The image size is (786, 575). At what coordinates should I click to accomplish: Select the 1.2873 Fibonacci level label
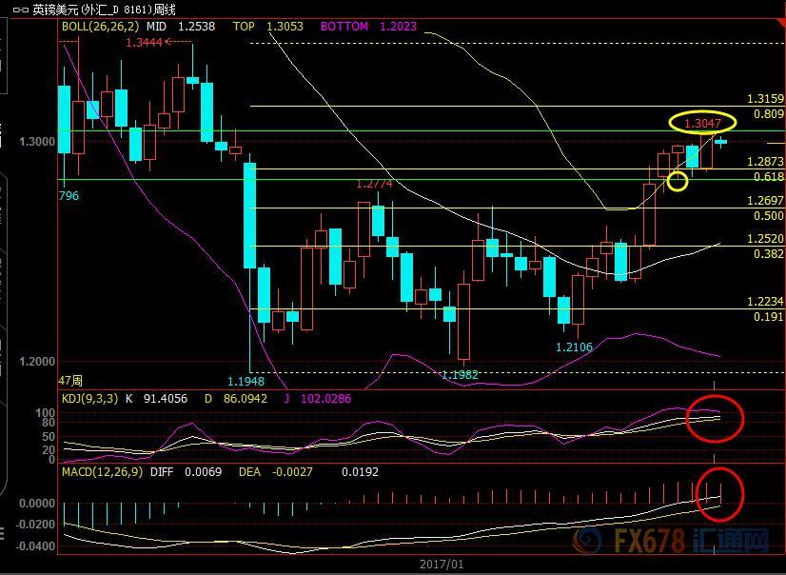[x=765, y=162]
